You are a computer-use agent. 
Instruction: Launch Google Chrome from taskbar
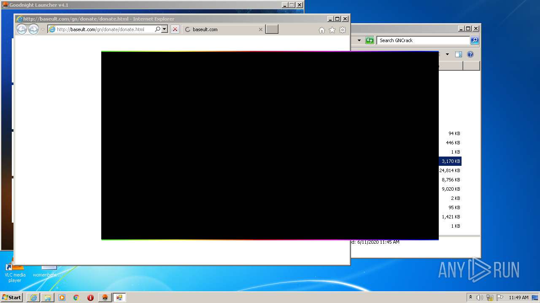click(x=76, y=298)
